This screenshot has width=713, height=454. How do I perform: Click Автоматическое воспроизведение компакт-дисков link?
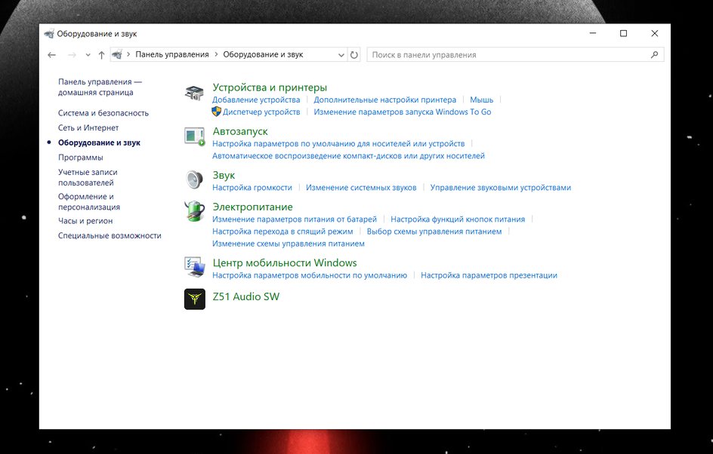tap(348, 156)
